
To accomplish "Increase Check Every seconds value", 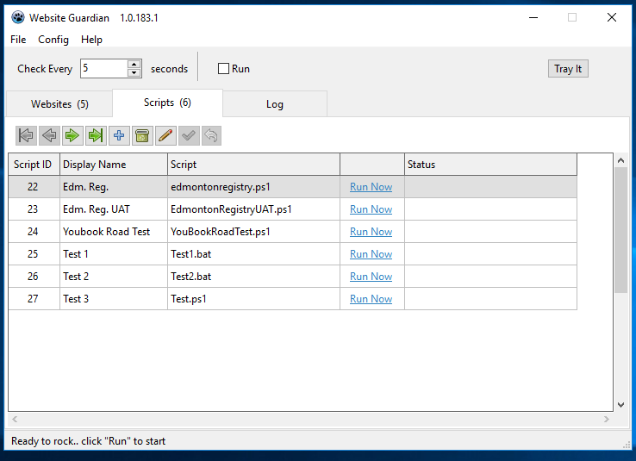I will click(134, 64).
